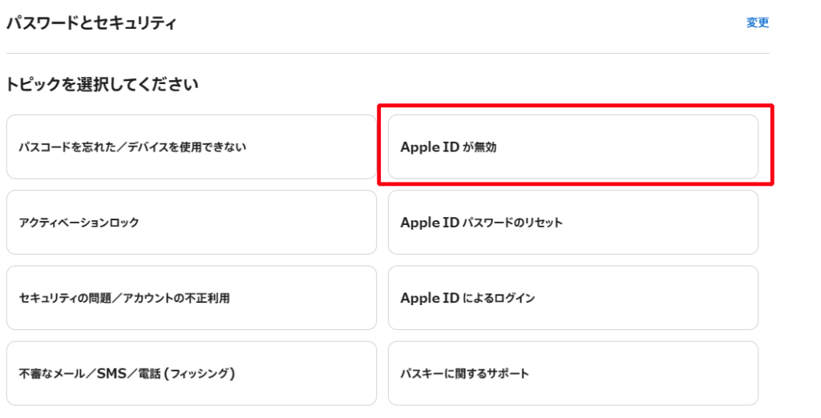Select the パスコードを忘れた／デバイスを使用できない topic
Viewport: 821px width, 418px height.
[191, 147]
